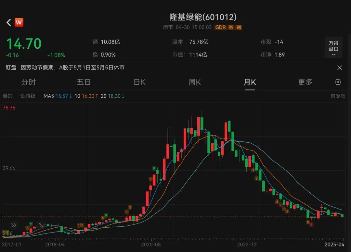Viewport: 351px width, 252px height.
Task: Click the 盯盘 holiday notice text
Action: 65,67
